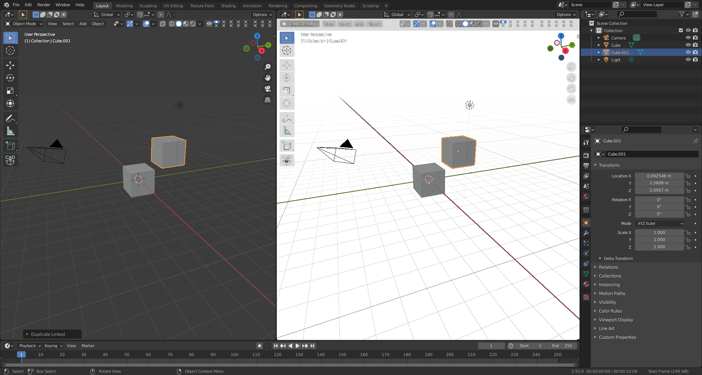Screen dimensions: 702x375
Task: Switch to Geometry Nodes workspace tab
Action: coord(340,6)
